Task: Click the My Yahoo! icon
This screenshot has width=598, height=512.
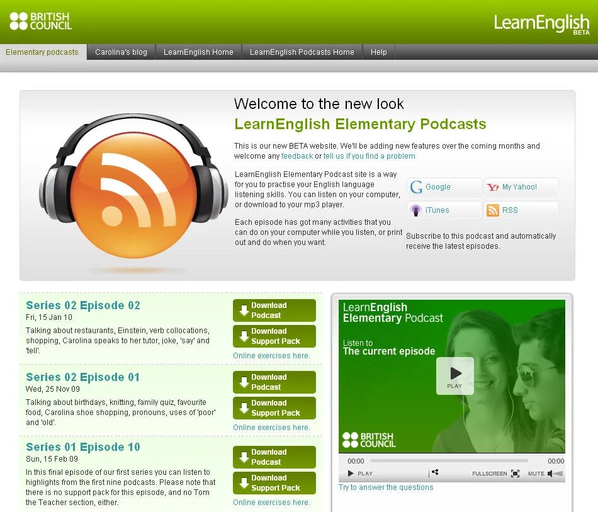Action: pyautogui.click(x=493, y=187)
